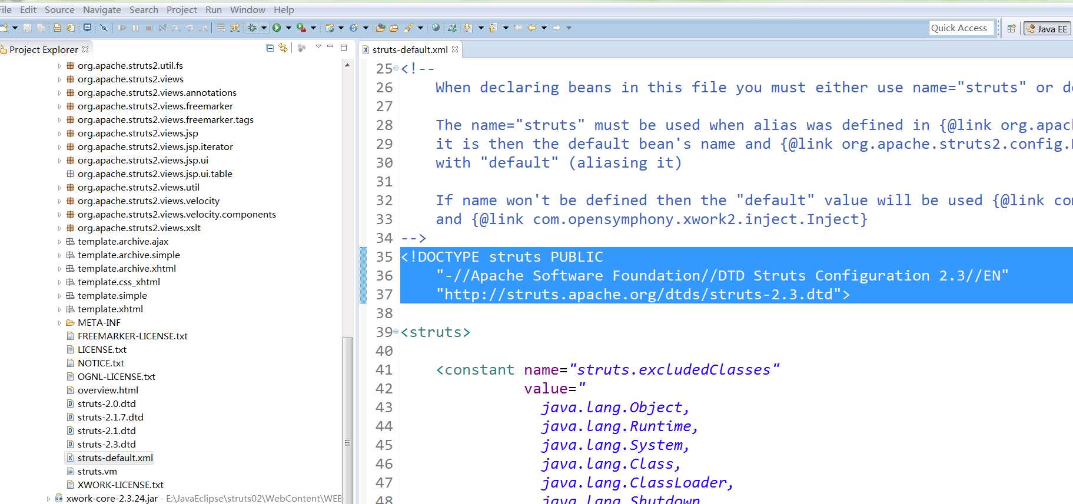Open the New wizard dropdown arrow
This screenshot has width=1073, height=504.
(x=15, y=28)
